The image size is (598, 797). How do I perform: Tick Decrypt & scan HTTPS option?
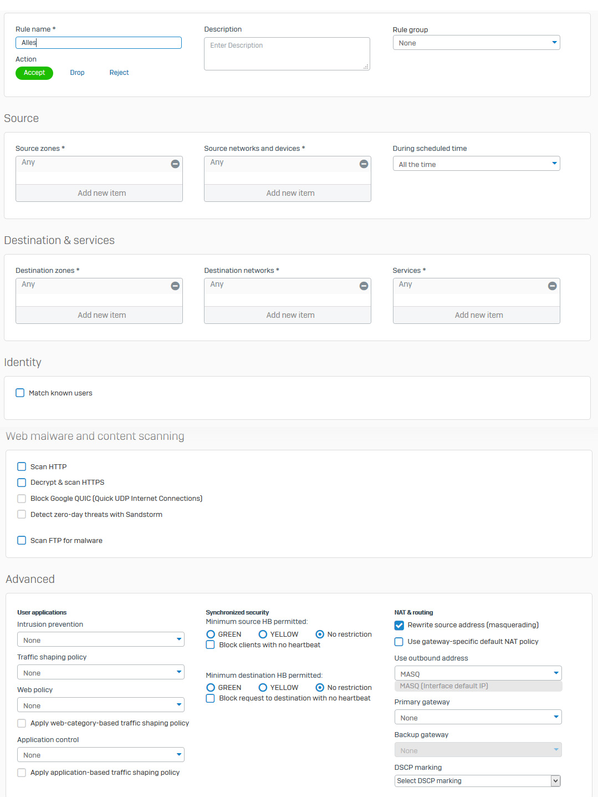(22, 483)
